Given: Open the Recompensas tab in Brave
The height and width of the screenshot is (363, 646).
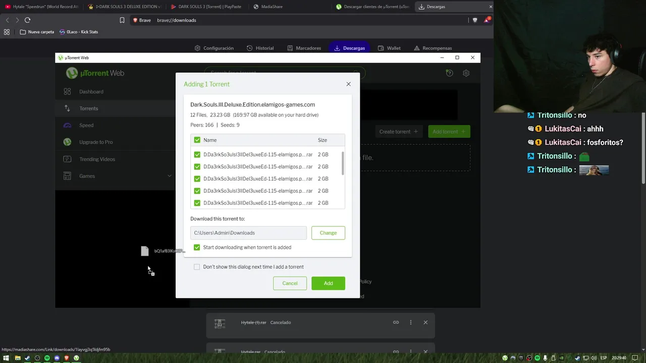Looking at the screenshot, I should 433,48.
